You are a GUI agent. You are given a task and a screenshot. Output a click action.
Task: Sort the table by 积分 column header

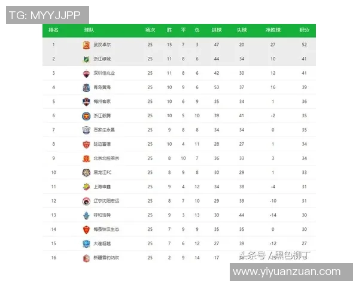[x=305, y=30]
